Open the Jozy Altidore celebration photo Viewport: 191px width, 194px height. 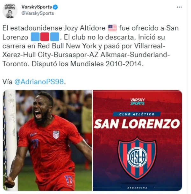click(x=47, y=140)
